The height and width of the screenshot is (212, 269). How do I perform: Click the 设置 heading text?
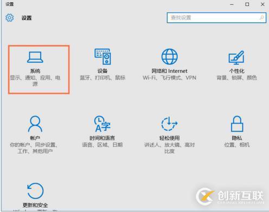(27, 18)
